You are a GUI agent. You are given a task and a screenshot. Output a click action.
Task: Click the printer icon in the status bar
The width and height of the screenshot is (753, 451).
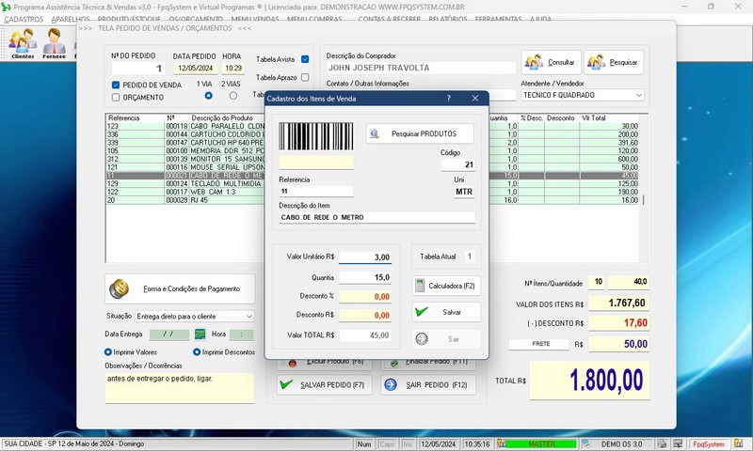click(663, 444)
